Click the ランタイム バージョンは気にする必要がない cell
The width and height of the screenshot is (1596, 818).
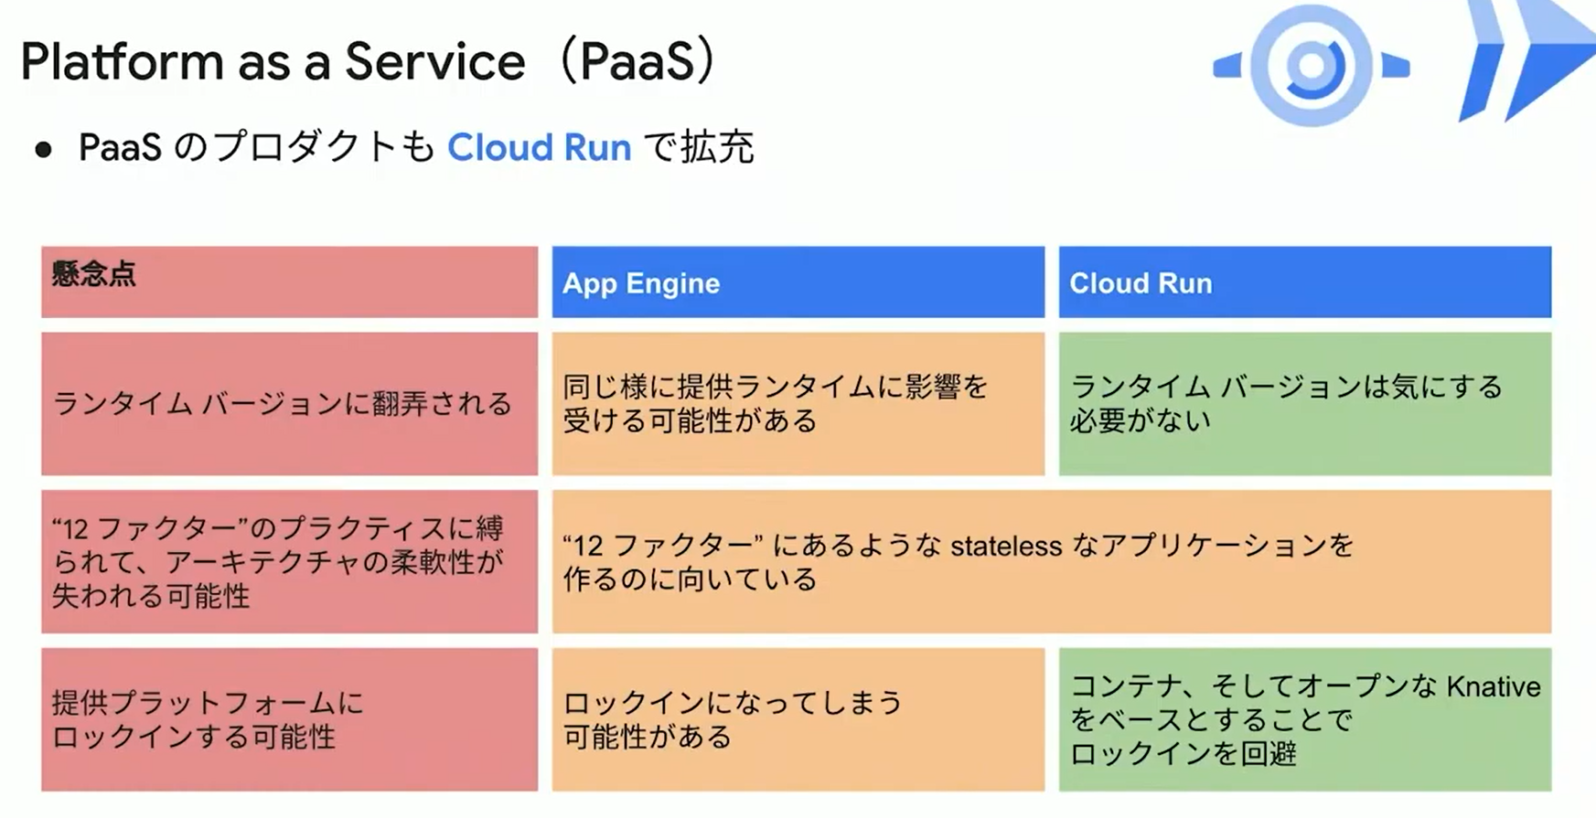tap(1305, 404)
